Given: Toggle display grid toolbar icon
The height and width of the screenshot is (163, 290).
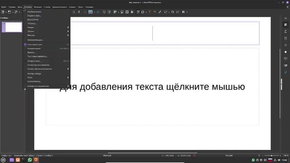Looking at the screenshot, I should 85,12.
